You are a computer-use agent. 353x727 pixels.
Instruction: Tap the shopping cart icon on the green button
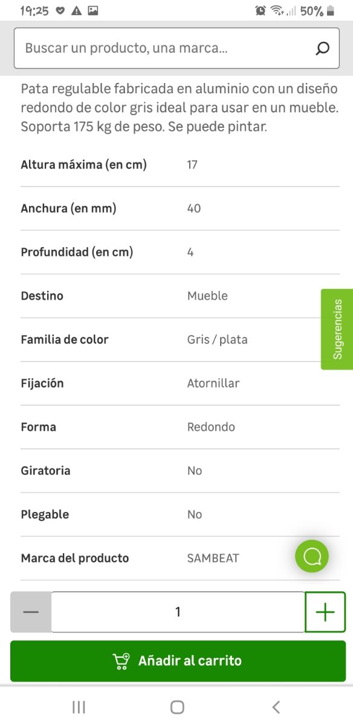click(121, 662)
